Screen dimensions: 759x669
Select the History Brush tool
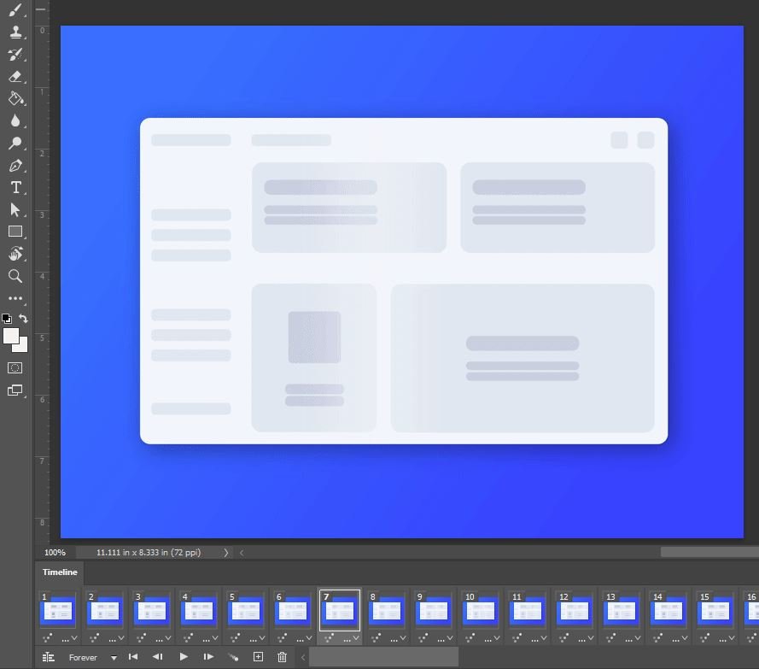click(x=15, y=55)
